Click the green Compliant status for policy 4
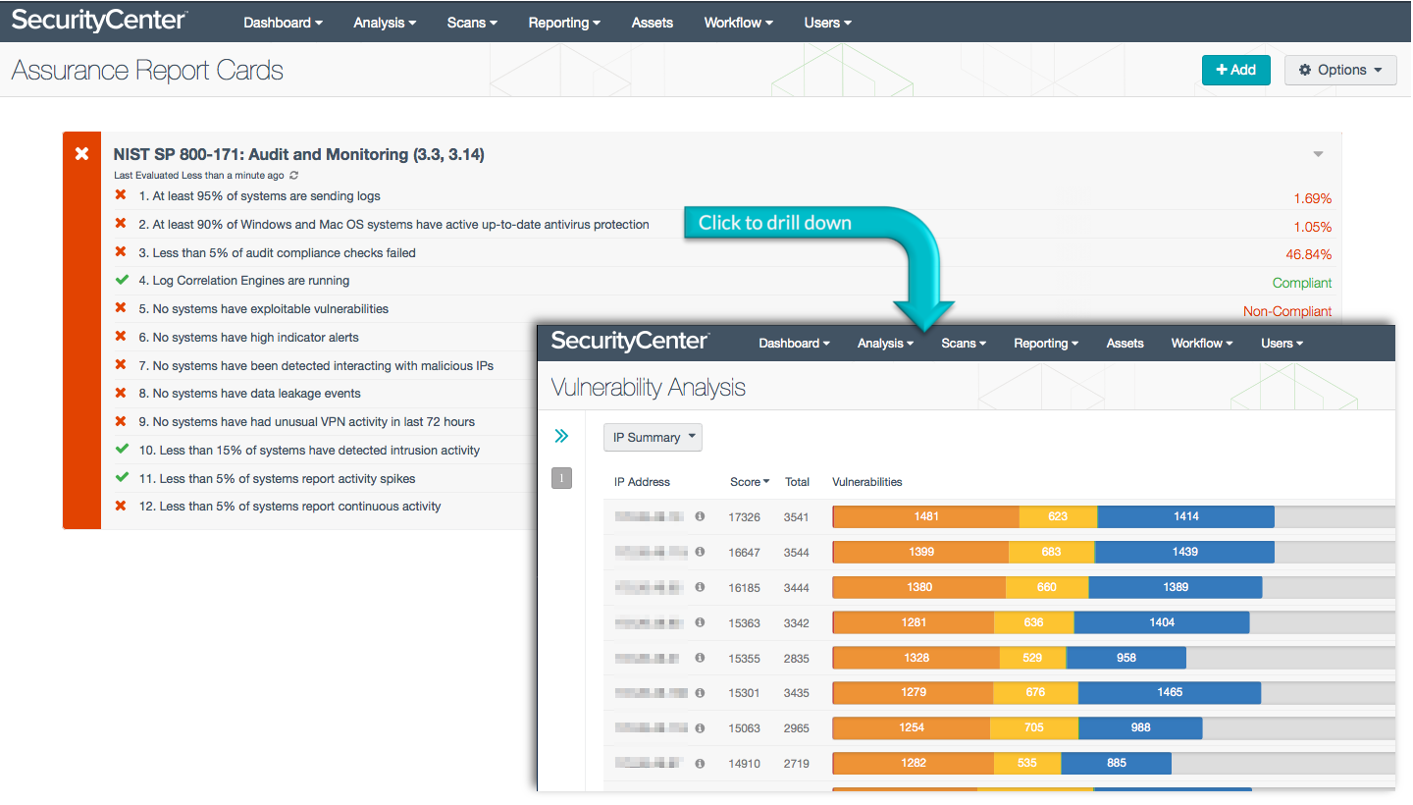Viewport: 1413px width, 805px height. coord(1302,283)
